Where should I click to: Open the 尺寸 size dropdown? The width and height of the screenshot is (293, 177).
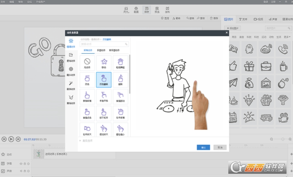click(126, 10)
